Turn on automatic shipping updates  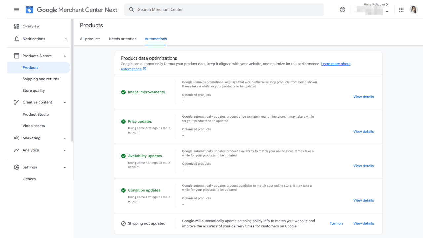[x=336, y=224]
